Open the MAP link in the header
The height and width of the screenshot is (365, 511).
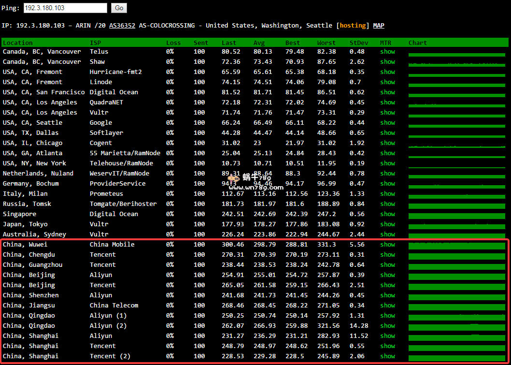click(378, 25)
